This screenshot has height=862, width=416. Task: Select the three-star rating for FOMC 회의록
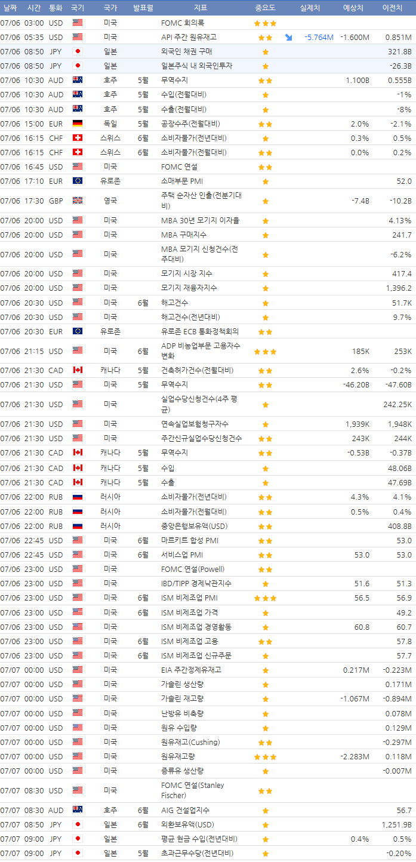point(265,23)
